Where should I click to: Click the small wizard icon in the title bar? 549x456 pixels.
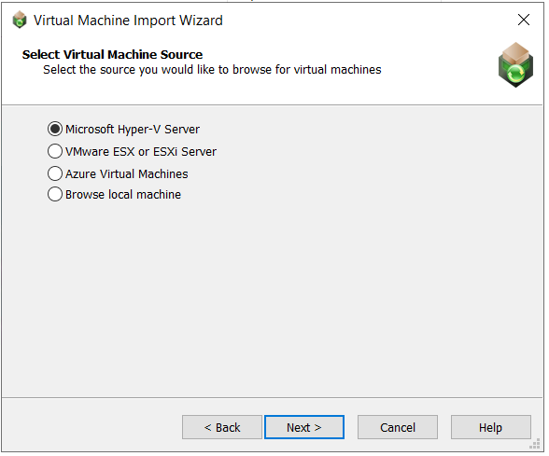tap(20, 20)
